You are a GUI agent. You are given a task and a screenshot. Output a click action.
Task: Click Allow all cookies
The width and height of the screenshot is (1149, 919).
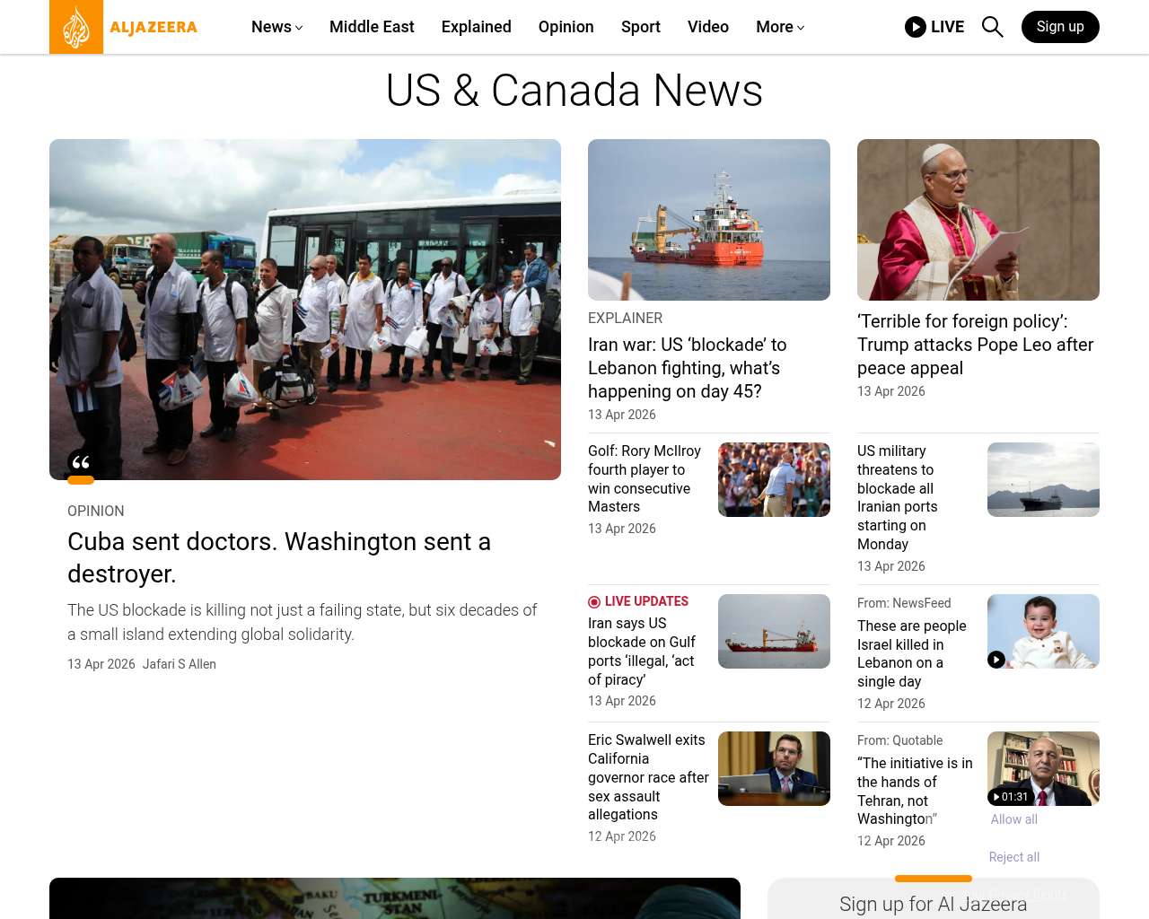pos(1014,819)
